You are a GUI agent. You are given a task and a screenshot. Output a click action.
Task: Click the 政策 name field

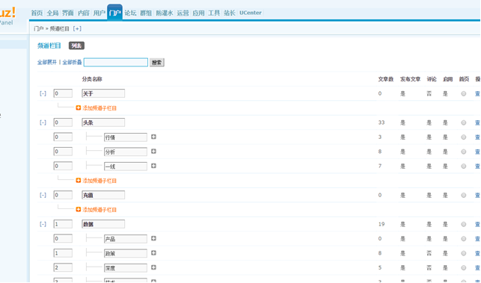126,253
